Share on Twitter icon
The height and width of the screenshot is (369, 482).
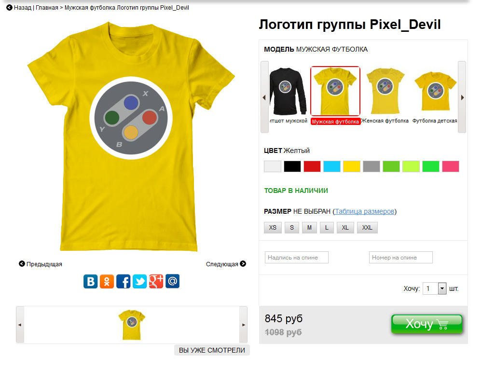tap(139, 281)
